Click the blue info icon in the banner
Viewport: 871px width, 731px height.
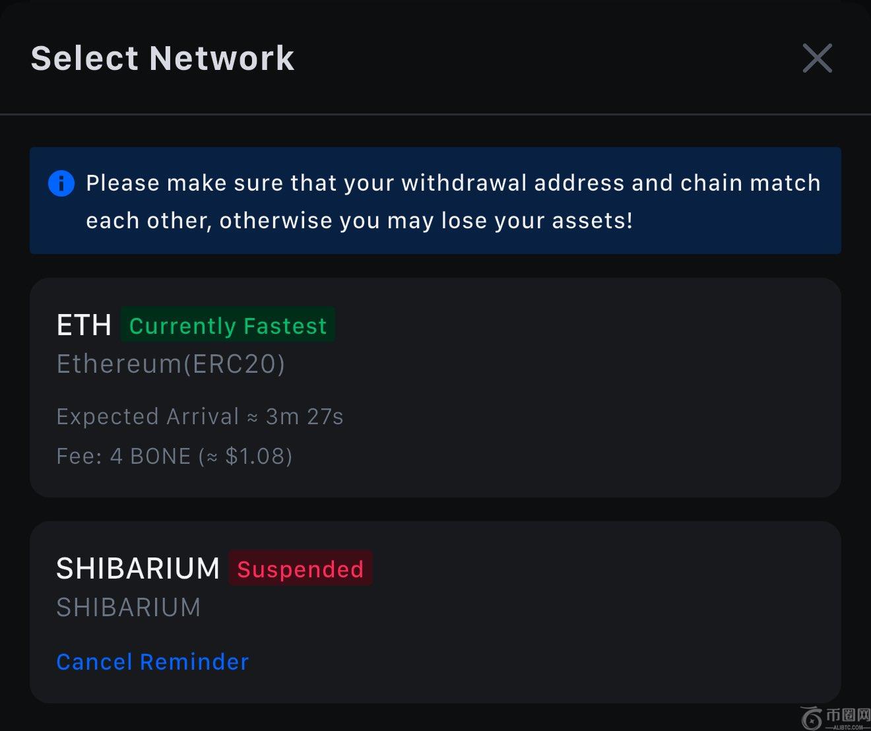(61, 183)
